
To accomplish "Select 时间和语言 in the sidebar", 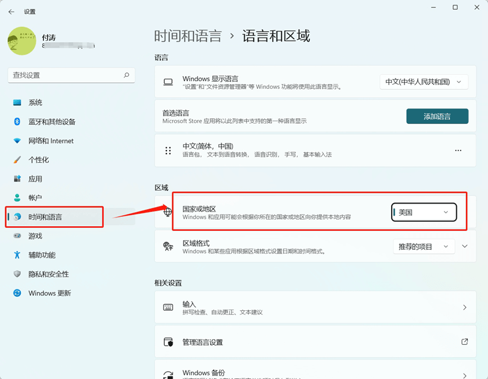I will tap(71, 217).
